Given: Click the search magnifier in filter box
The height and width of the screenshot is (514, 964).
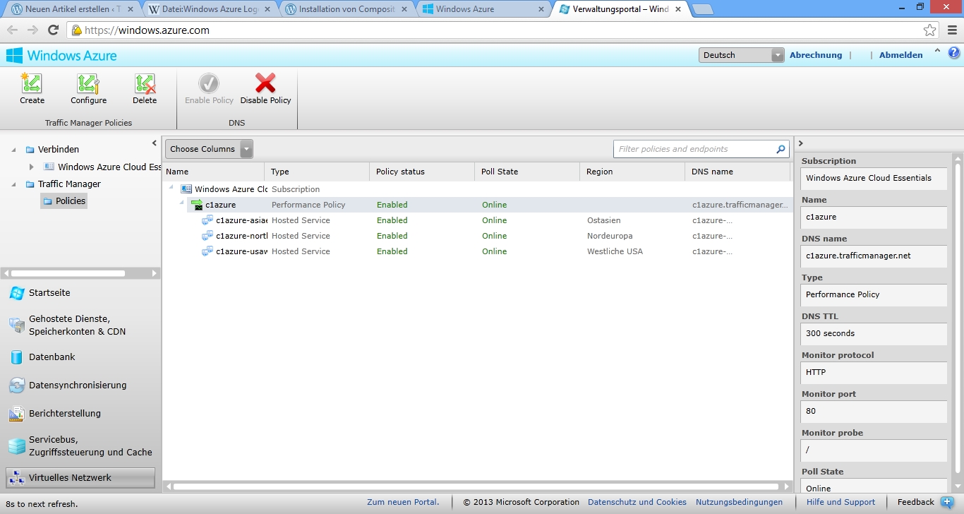Looking at the screenshot, I should pyautogui.click(x=781, y=149).
